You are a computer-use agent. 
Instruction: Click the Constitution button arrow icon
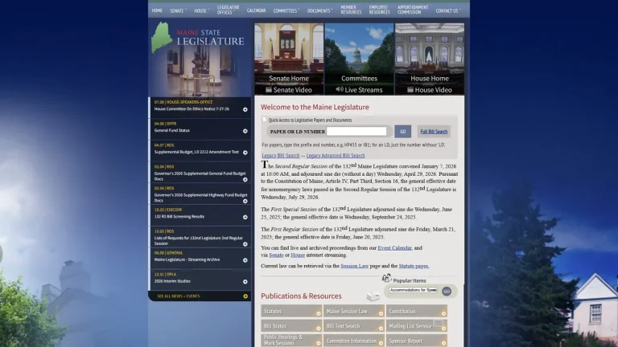[x=444, y=313]
